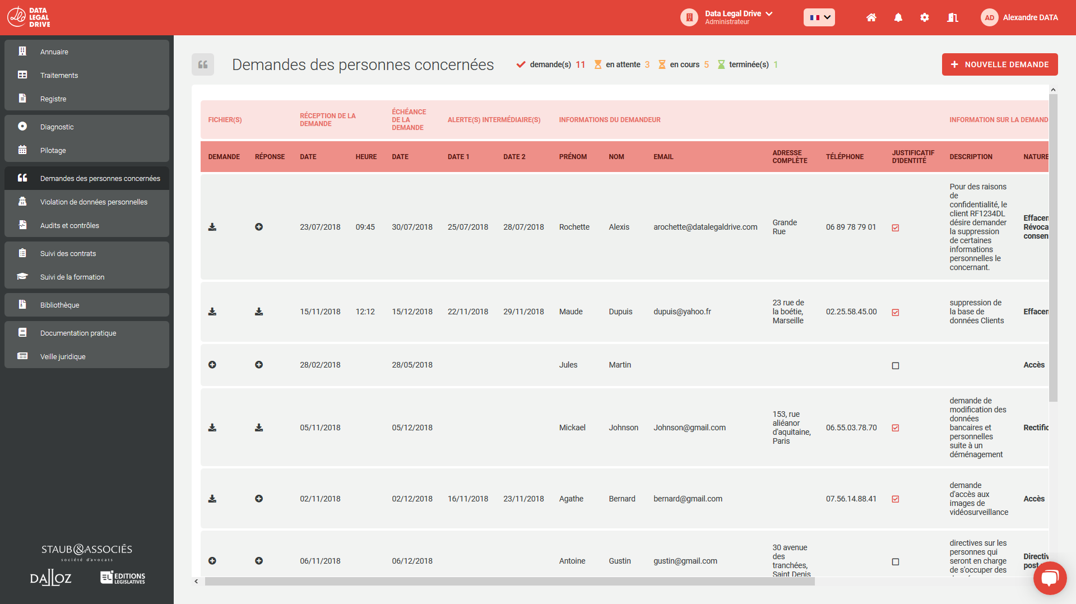
Task: Click the Pilotage calendar icon in sidebar
Action: [22, 150]
